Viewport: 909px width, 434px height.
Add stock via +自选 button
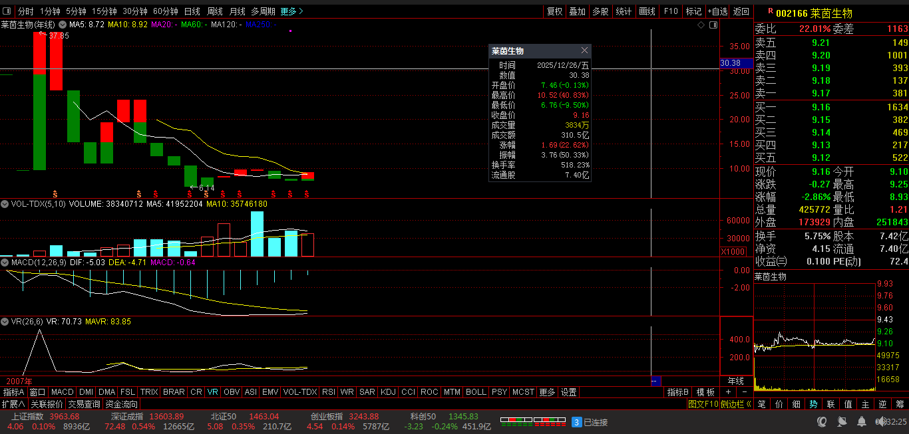[719, 11]
